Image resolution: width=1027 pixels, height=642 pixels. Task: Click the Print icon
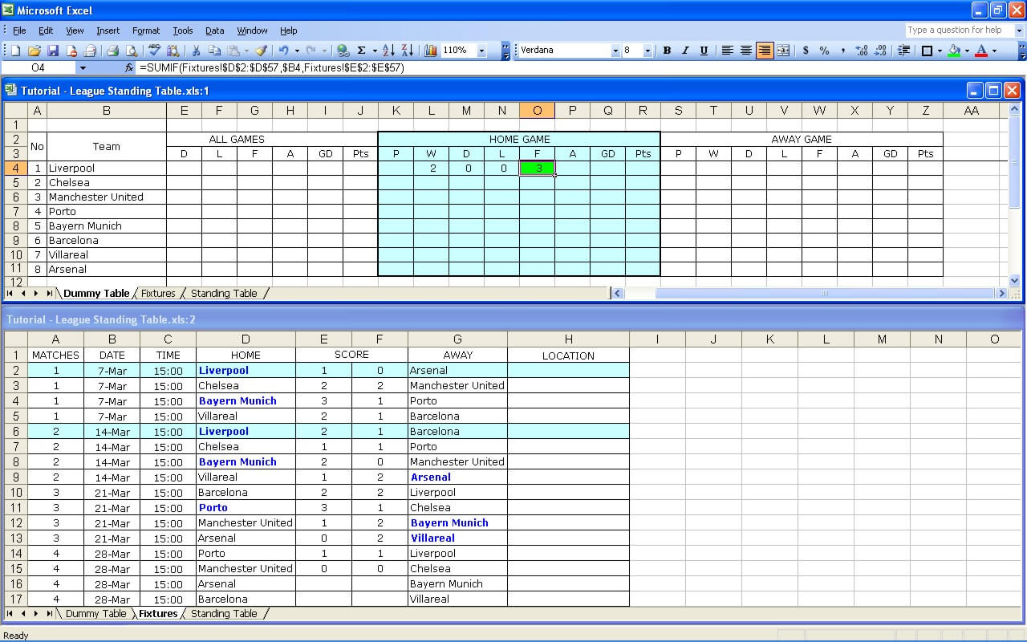point(113,51)
